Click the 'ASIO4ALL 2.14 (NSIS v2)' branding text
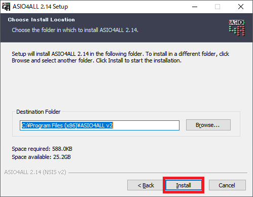 (x=35, y=172)
